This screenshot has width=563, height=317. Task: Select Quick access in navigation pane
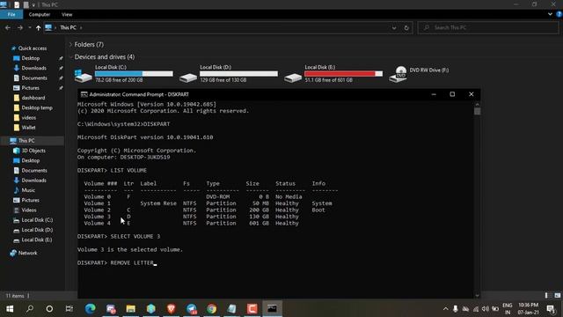click(x=33, y=48)
